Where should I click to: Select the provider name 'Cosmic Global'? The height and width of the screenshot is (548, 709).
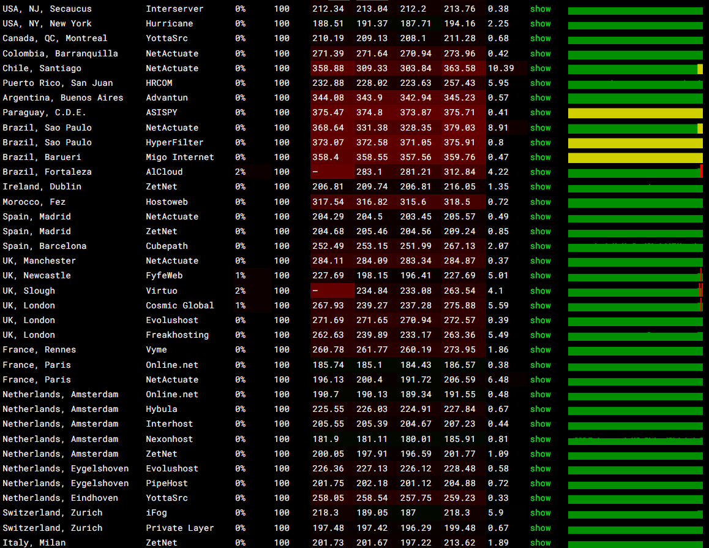pos(179,305)
